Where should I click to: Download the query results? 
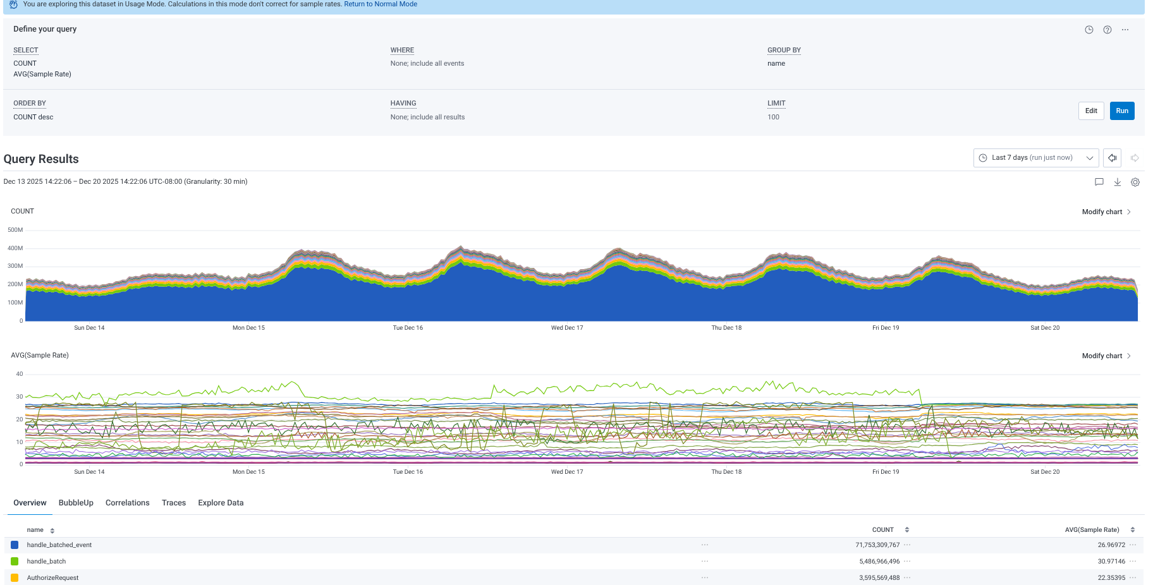1117,182
